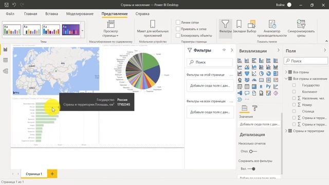Tick the Столица field checkbox
Image resolution: width=329 pixels, height=185 pixels.
point(294,111)
